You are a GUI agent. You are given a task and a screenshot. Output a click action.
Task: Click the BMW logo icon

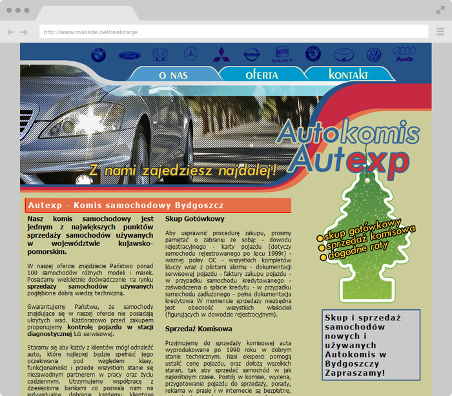[x=99, y=55]
